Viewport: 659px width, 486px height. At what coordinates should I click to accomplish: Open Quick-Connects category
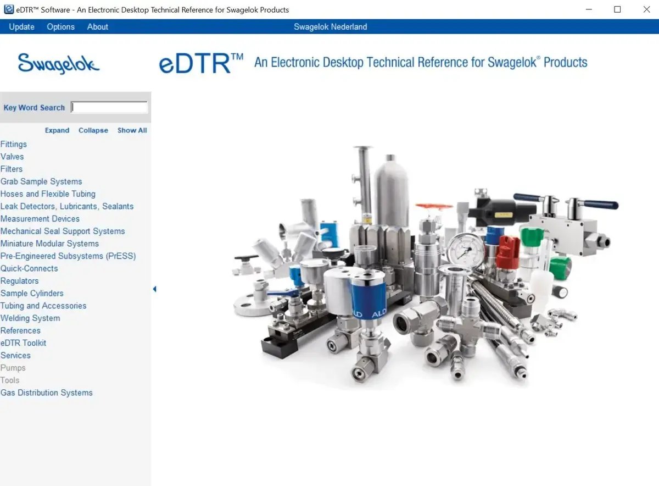(29, 268)
